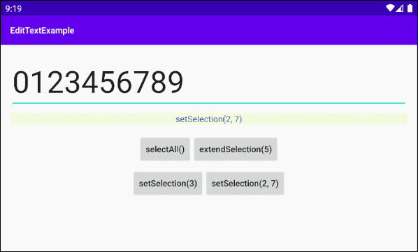Place cursor on digit 2 in text field
Image resolution: width=418 pixels, height=252 pixels.
pyautogui.click(x=55, y=82)
